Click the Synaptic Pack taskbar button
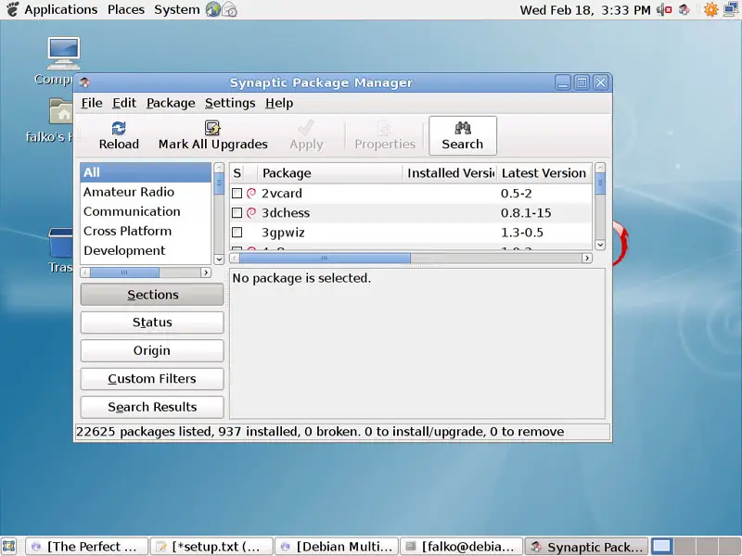The height and width of the screenshot is (556, 742). [x=586, y=547]
